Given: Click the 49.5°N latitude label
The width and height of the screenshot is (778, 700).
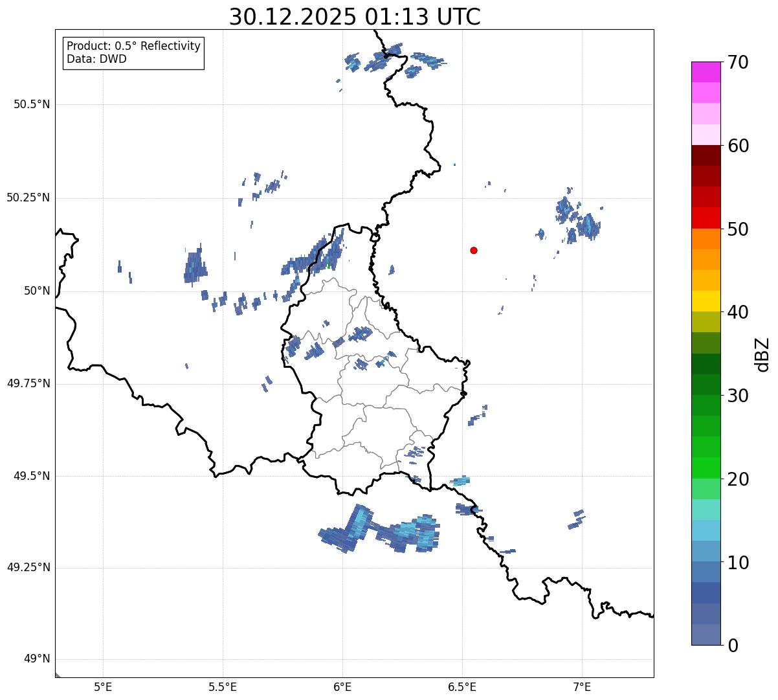Looking at the screenshot, I should coord(32,476).
